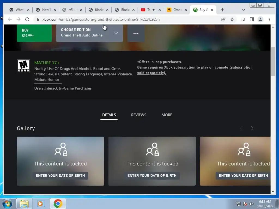This screenshot has width=279, height=209.
Task: Click Chrome icon on the taskbar
Action: pyautogui.click(x=58, y=204)
